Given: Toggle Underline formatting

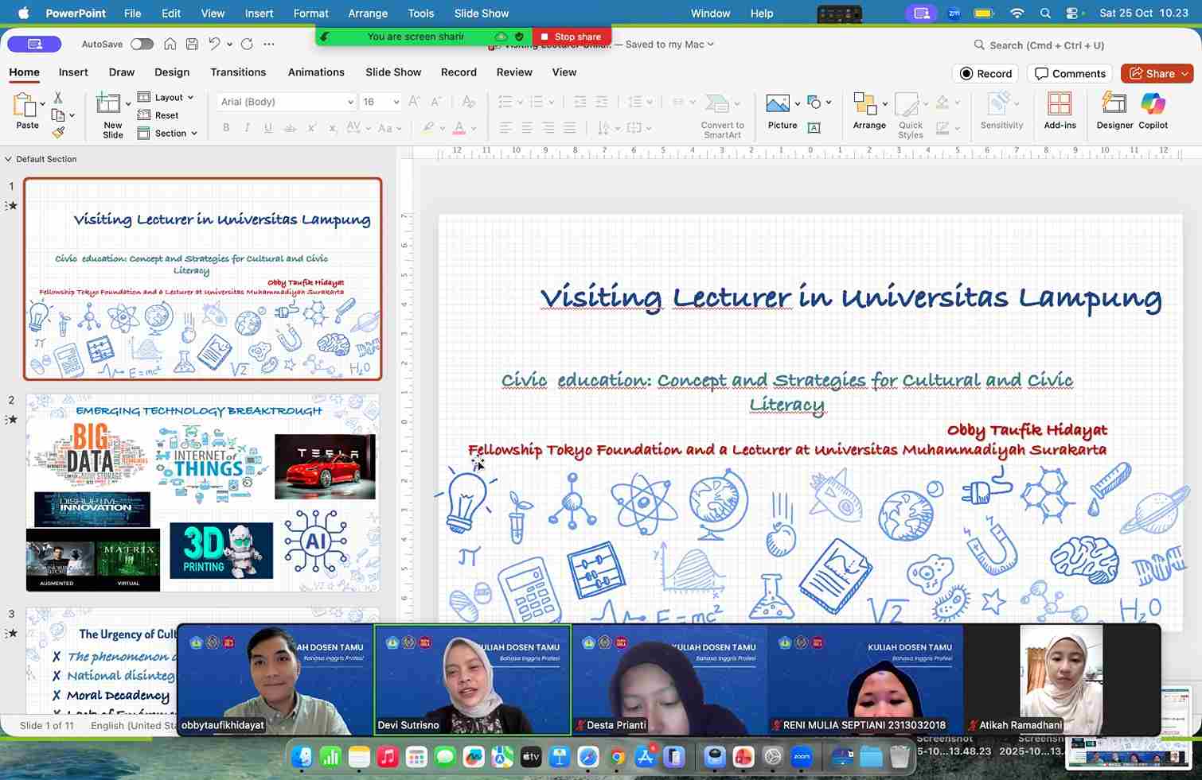Looking at the screenshot, I should (268, 128).
